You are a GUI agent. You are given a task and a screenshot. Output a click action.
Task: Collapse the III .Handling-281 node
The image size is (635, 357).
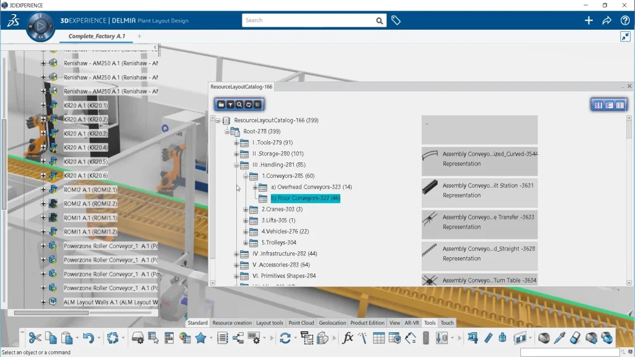(236, 165)
